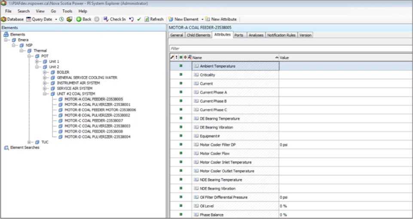The width and height of the screenshot is (413, 219).
Task: Open Element Searches in the tree
Action: (x=24, y=147)
